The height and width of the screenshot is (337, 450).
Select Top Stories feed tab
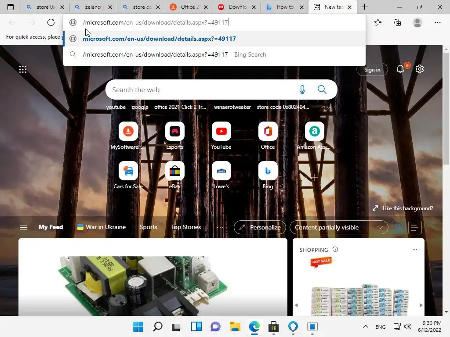click(x=186, y=227)
